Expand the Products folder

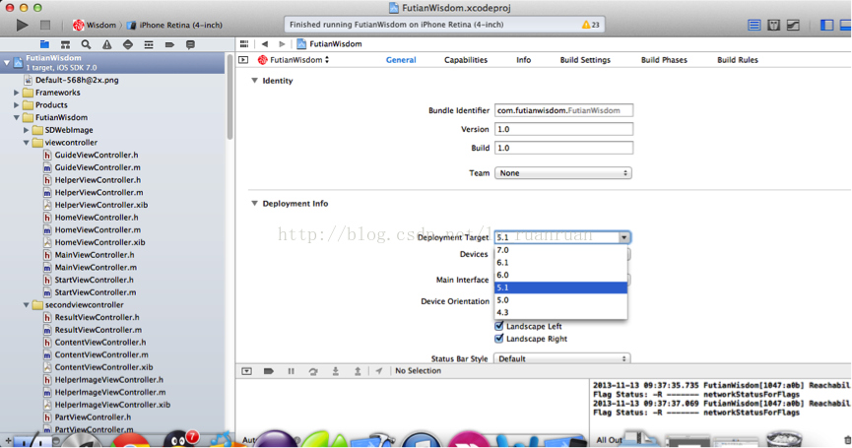pyautogui.click(x=17, y=105)
